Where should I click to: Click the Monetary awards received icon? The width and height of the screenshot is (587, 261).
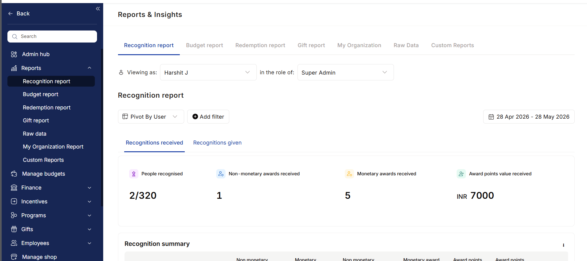[349, 174]
